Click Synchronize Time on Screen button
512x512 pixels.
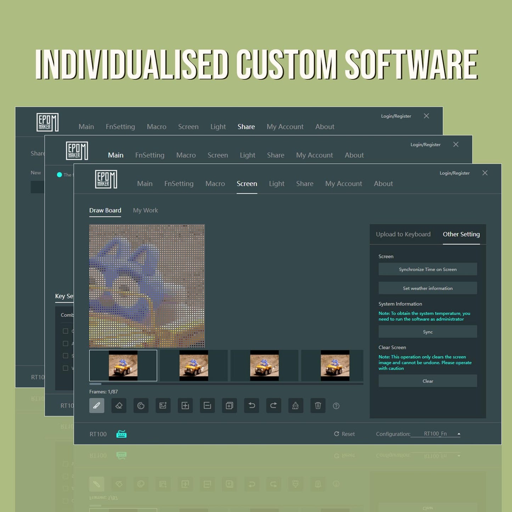coord(428,269)
